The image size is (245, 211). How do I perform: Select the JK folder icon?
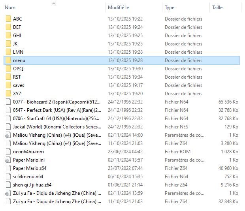(8, 43)
